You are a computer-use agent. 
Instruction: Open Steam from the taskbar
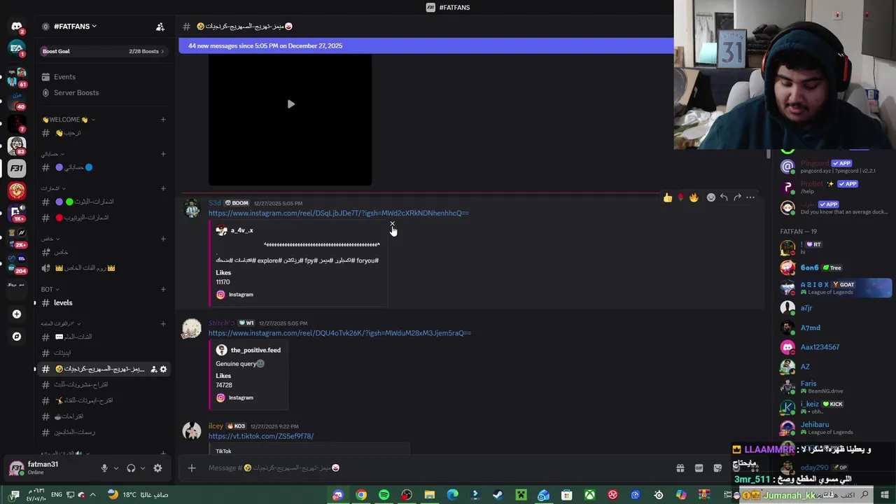point(498,495)
